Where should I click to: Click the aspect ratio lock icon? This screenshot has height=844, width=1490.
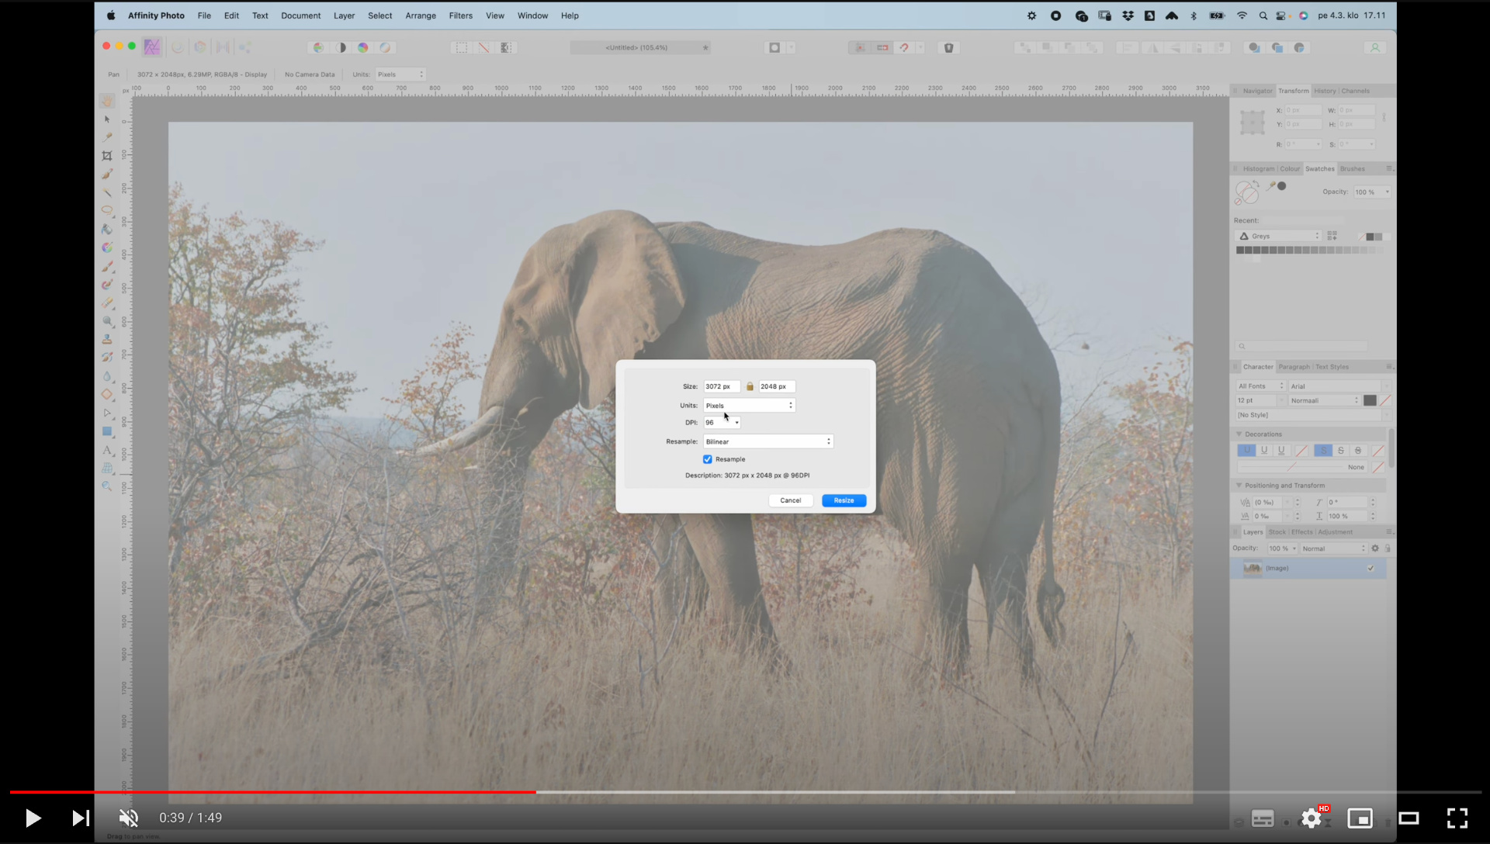750,386
